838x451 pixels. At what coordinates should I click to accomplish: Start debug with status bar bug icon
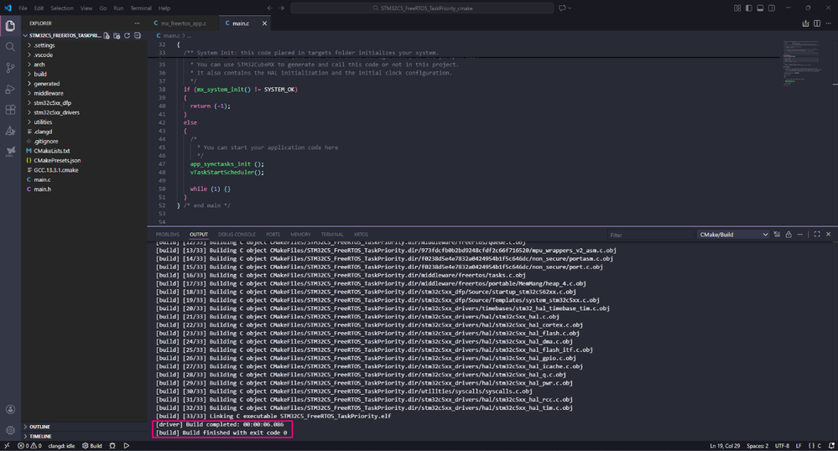coord(112,446)
